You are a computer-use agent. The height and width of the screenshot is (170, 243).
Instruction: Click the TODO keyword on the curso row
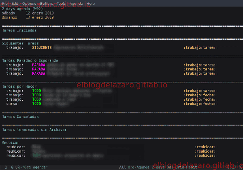point(36,104)
